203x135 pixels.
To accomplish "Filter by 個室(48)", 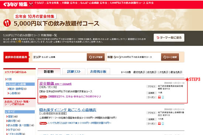I will point(12,117).
